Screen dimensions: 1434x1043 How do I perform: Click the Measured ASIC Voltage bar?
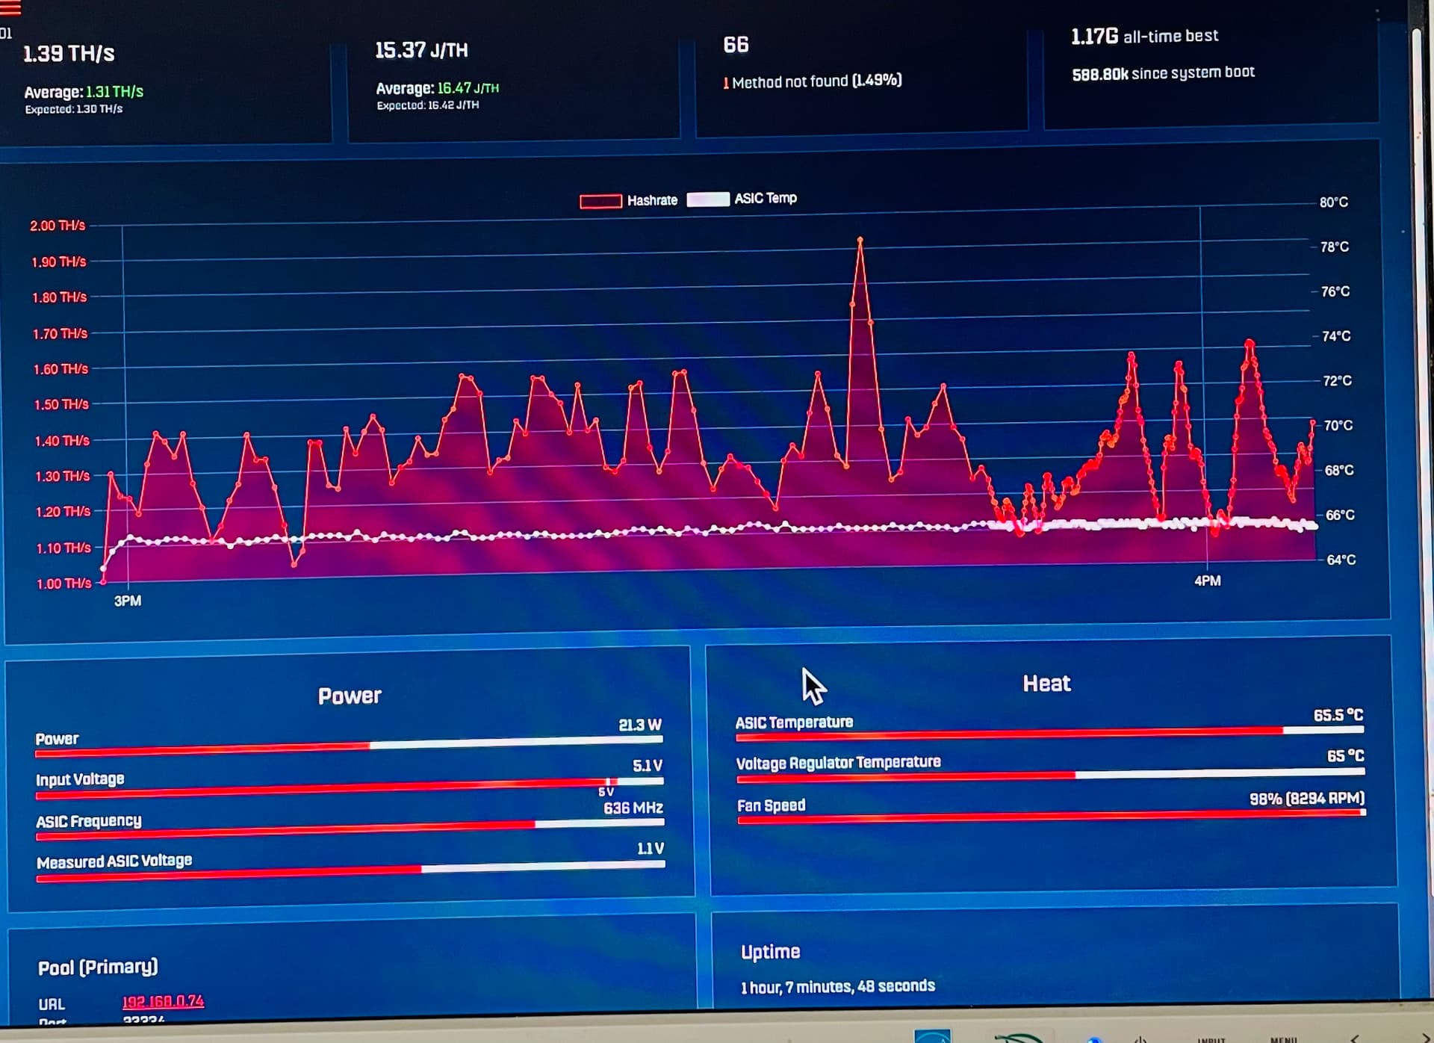pos(350,871)
